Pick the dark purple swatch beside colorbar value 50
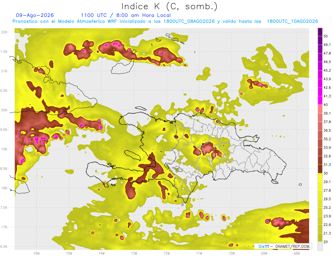 (x=320, y=32)
